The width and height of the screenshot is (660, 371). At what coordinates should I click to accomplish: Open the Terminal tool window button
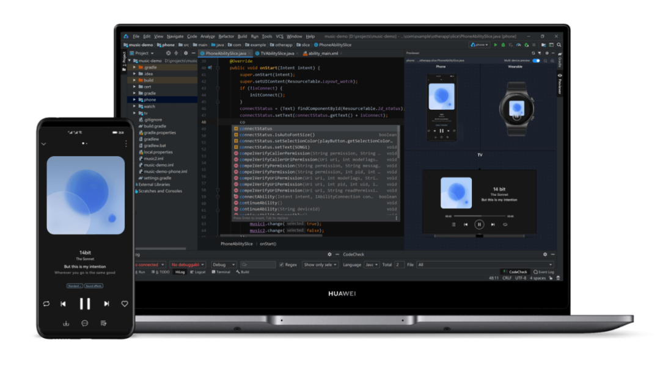coord(221,272)
